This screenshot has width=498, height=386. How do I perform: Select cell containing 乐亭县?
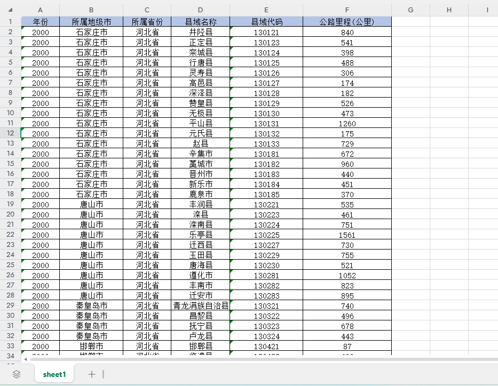[200, 235]
